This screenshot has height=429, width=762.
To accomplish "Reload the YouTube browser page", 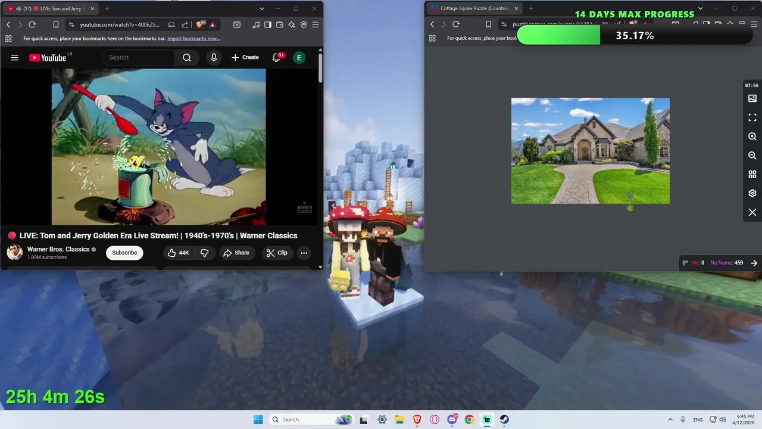I will coord(32,24).
